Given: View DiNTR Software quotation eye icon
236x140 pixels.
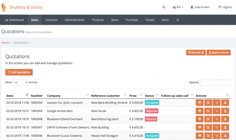Looking at the screenshot, I should [199, 127].
